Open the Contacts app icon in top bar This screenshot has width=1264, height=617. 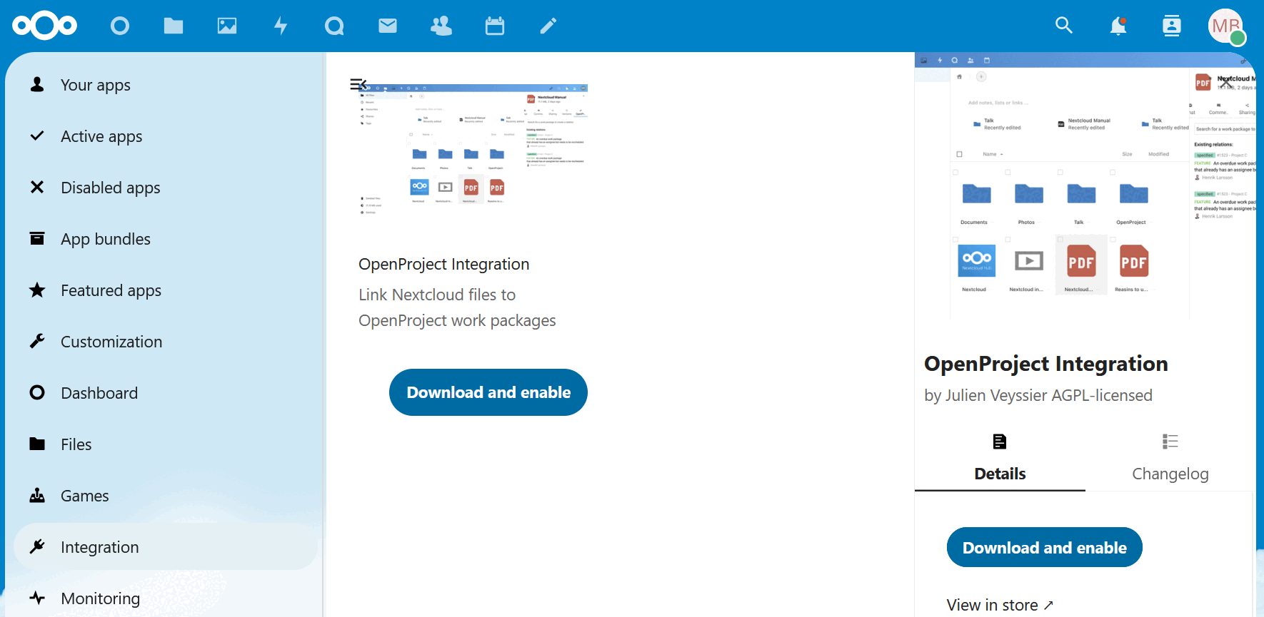point(441,26)
